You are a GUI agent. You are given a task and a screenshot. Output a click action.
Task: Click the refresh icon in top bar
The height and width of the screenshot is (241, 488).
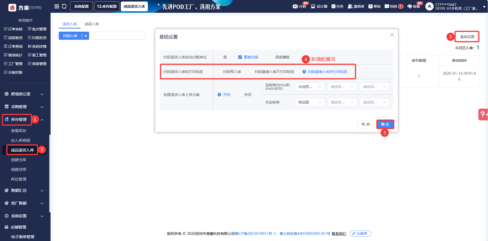64,6
